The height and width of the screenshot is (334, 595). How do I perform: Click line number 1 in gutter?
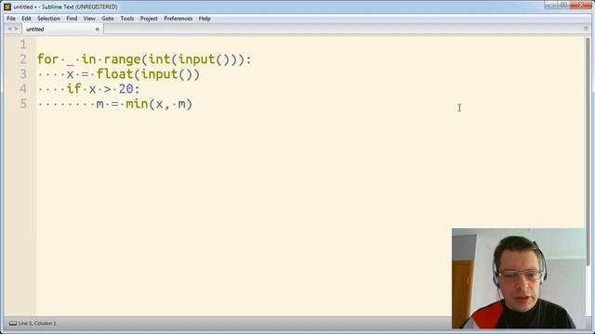(x=23, y=45)
